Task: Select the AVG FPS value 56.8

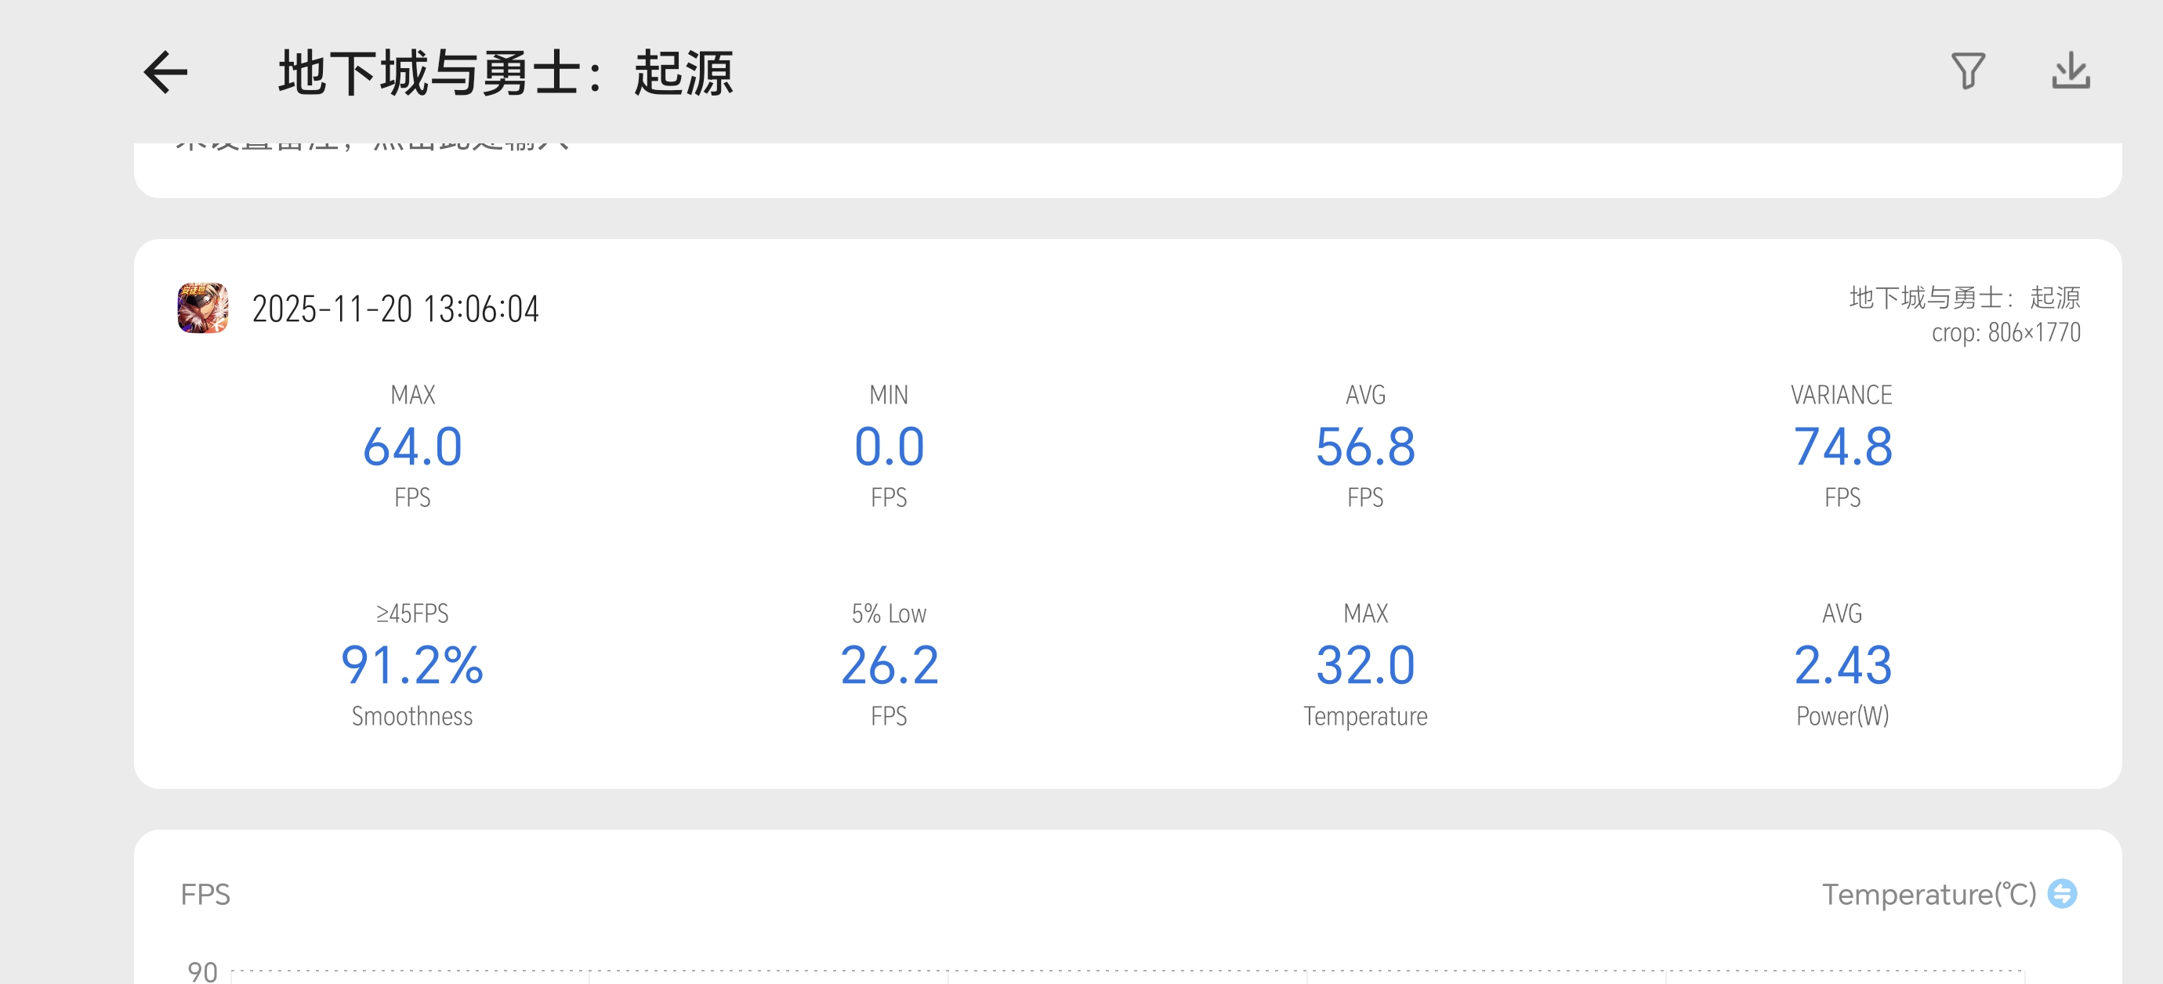Action: click(1364, 446)
